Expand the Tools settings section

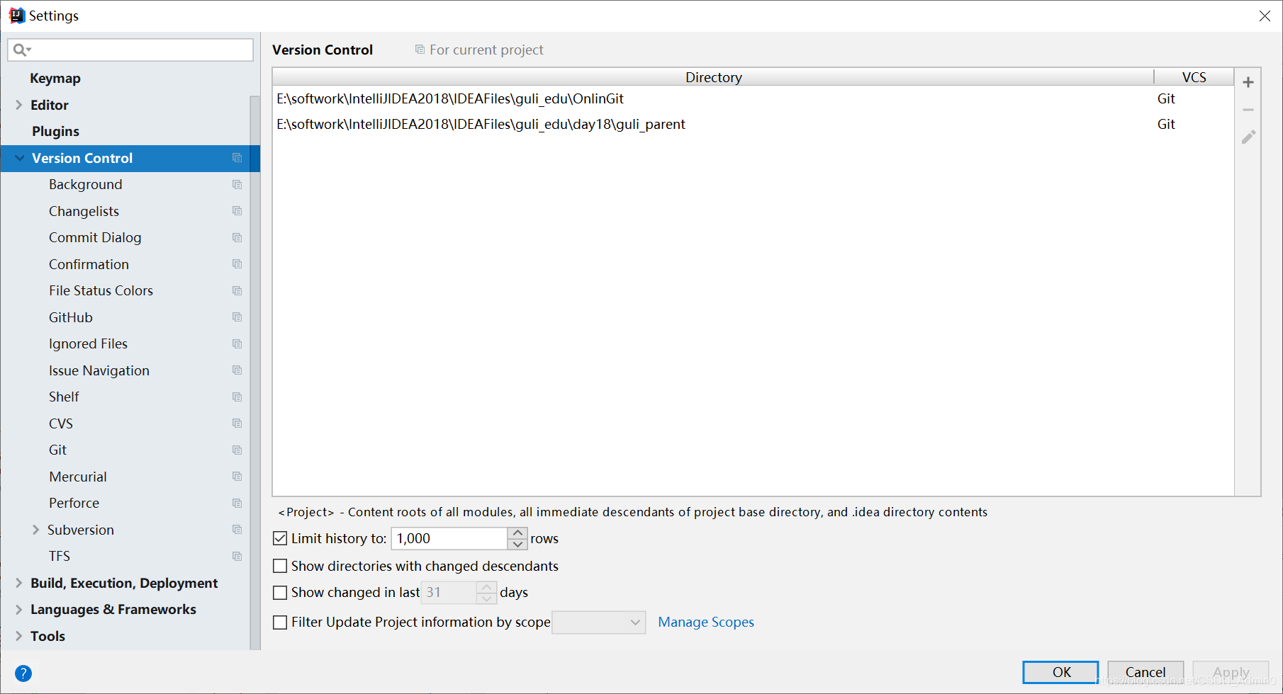tap(18, 636)
